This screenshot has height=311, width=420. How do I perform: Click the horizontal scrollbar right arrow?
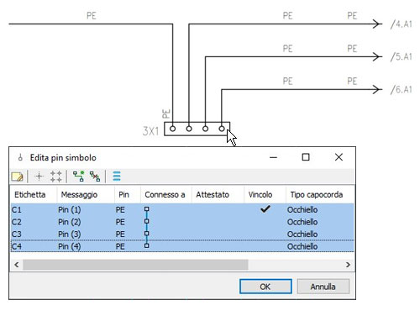tap(348, 265)
